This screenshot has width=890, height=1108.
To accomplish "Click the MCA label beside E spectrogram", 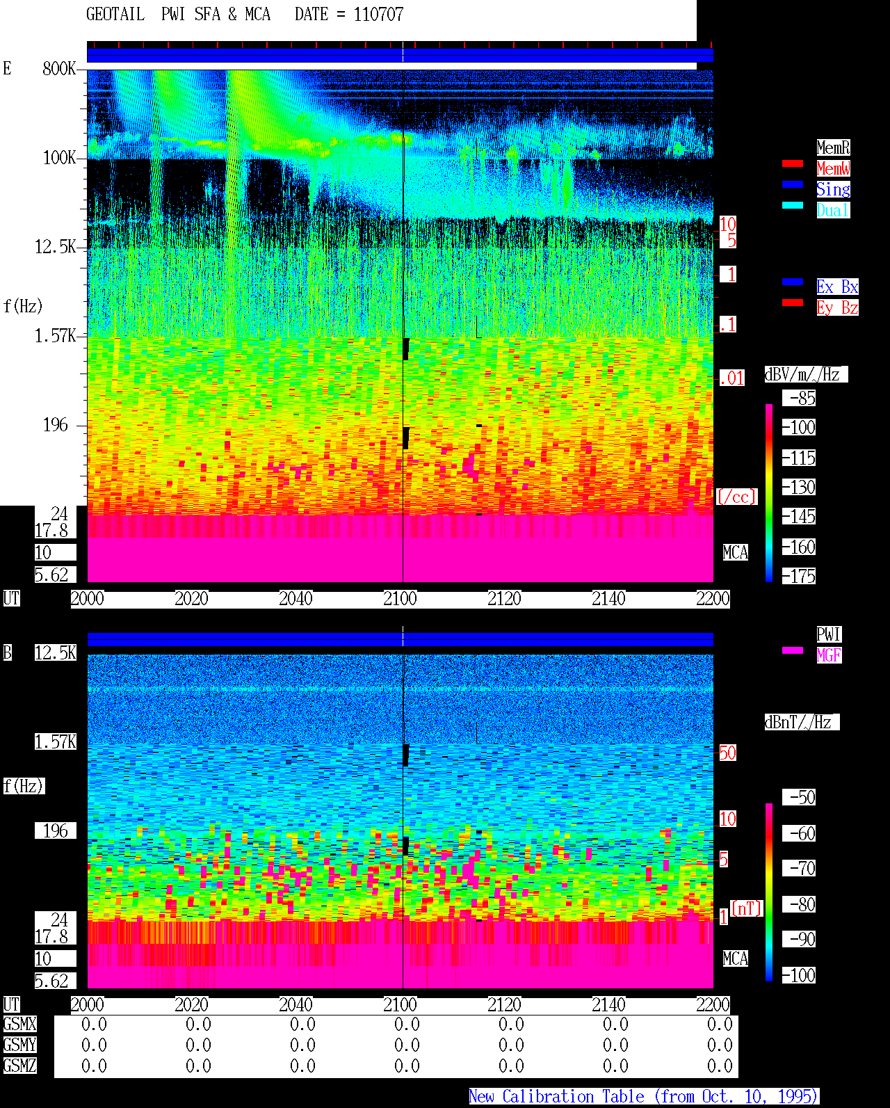I will [x=735, y=553].
